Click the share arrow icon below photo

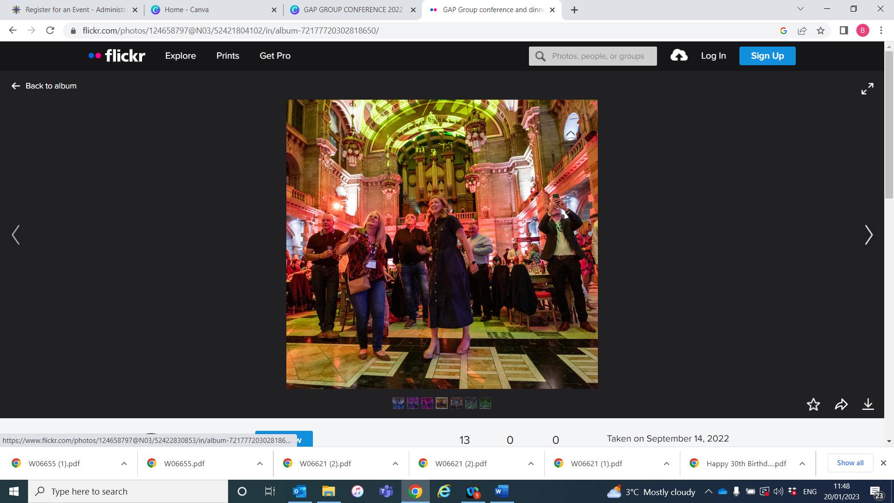pos(841,404)
